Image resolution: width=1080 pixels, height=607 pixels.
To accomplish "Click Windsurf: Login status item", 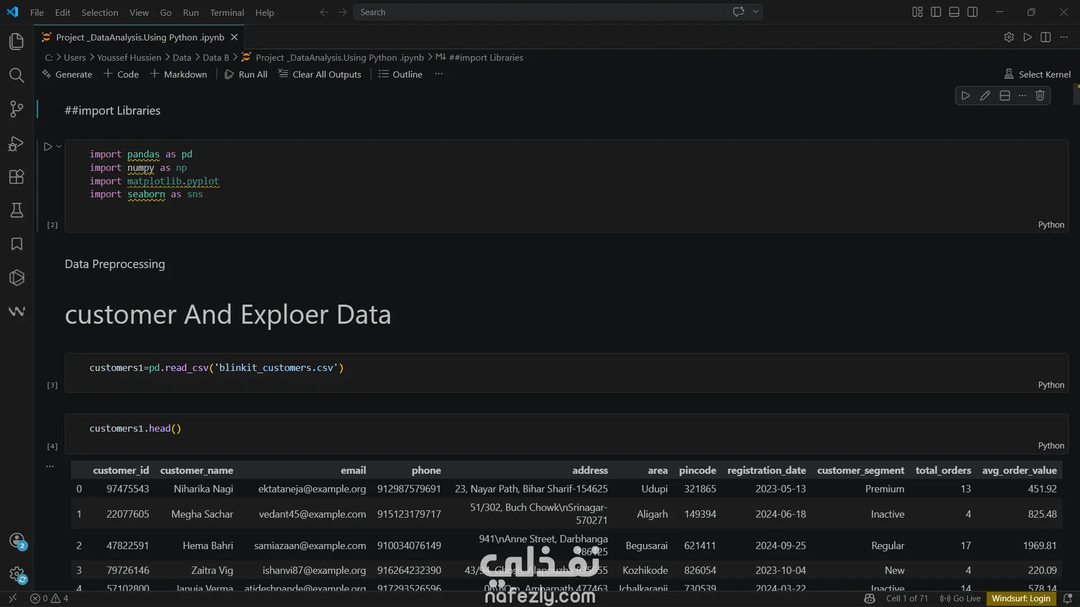I will point(1021,599).
